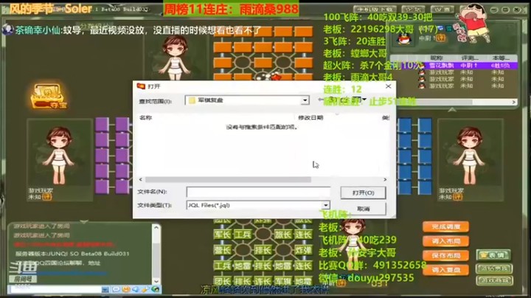Click the 打开(O) button in the dialog
Viewport: 531px width, 298px height.
click(x=363, y=193)
